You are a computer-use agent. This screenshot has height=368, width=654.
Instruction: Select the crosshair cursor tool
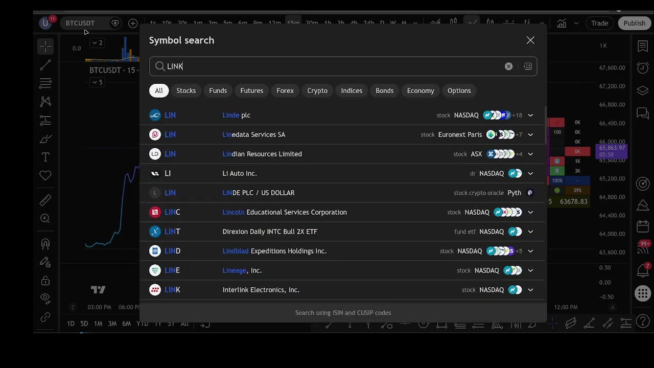(x=45, y=47)
